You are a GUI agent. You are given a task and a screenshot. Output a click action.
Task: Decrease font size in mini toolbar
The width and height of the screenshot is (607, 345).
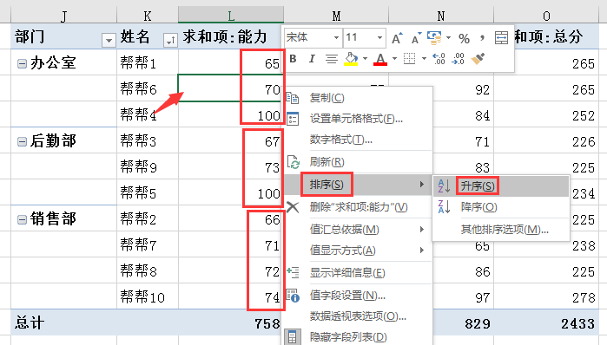click(x=416, y=38)
